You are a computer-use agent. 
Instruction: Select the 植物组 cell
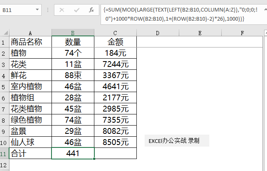tap(30, 97)
